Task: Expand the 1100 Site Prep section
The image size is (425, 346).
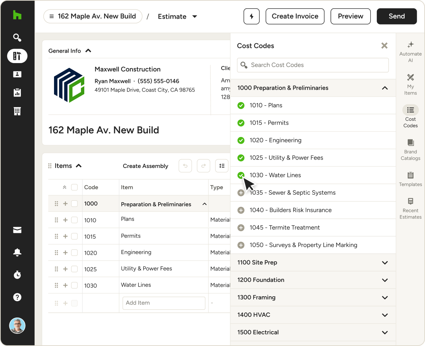Action: pyautogui.click(x=385, y=263)
